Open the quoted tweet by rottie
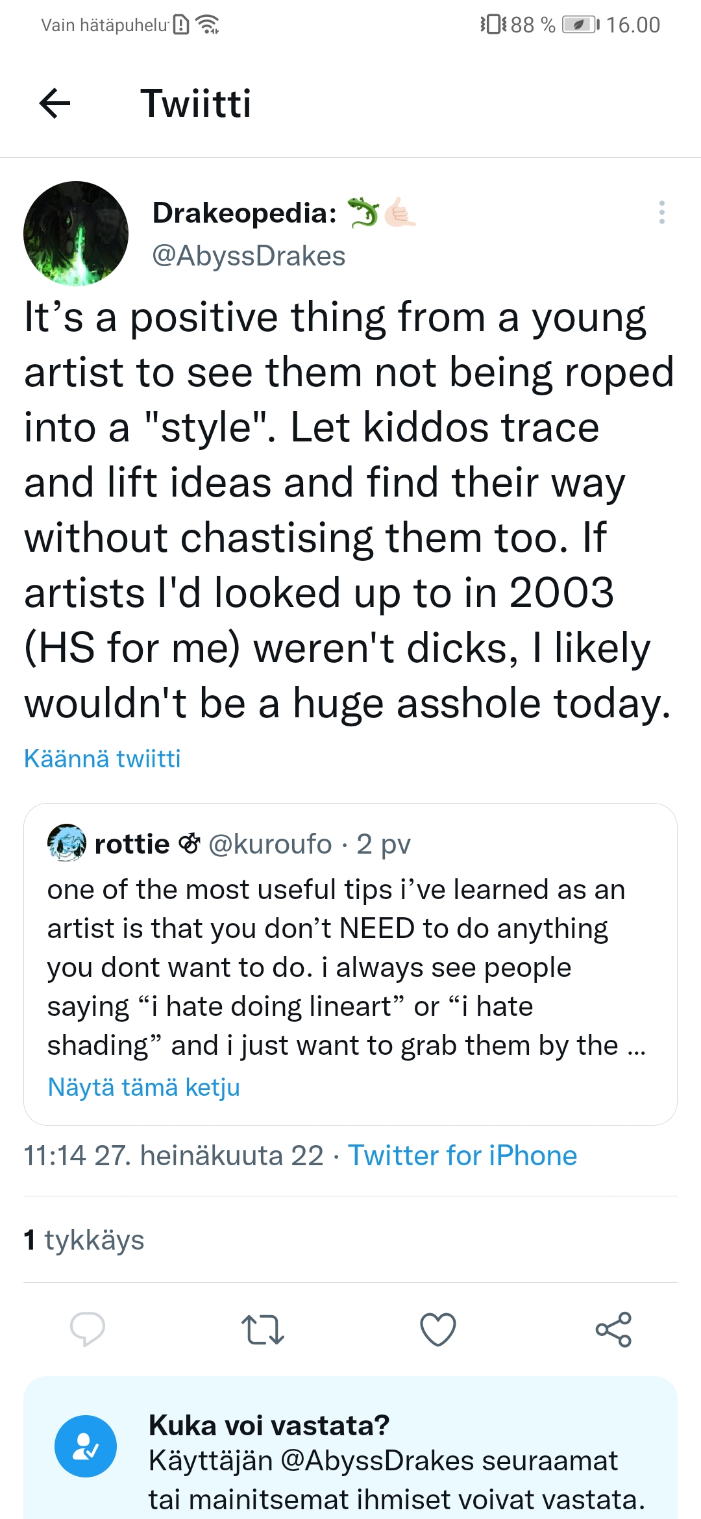Screen dimensions: 701x1519 tap(350, 964)
